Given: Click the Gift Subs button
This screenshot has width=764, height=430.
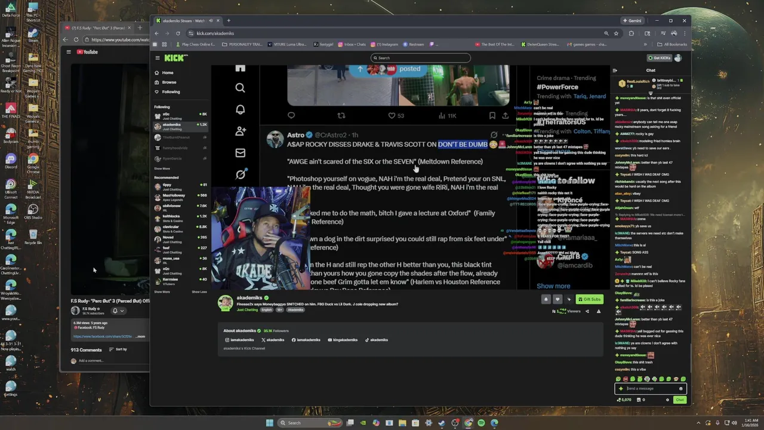Looking at the screenshot, I should click(589, 299).
